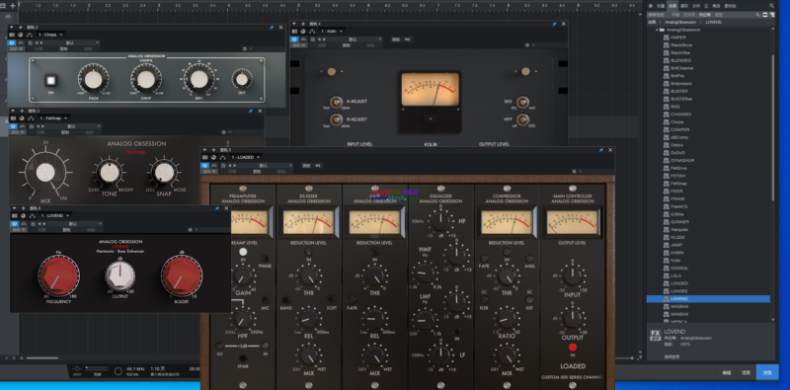
Task: Click the plus icon at the top-left of the arrangement
Action: pyautogui.click(x=13, y=6)
